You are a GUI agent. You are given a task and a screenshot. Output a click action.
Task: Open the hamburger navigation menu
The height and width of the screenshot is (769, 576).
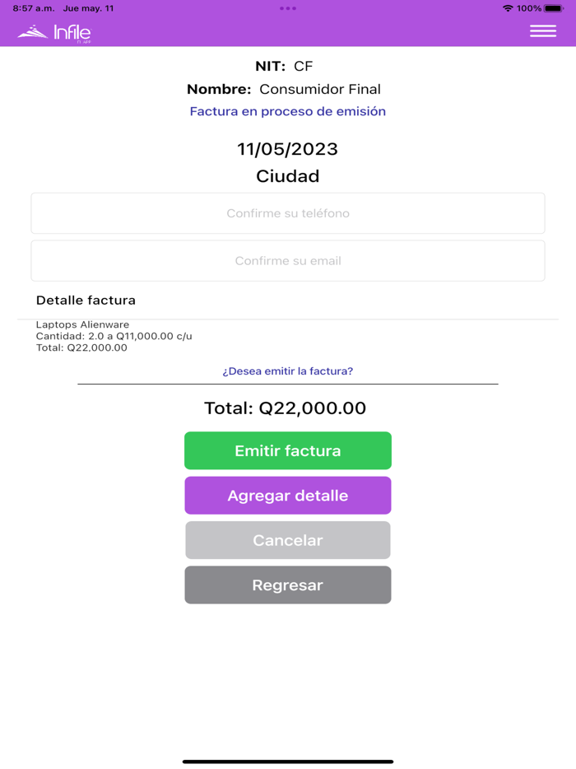pos(542,31)
